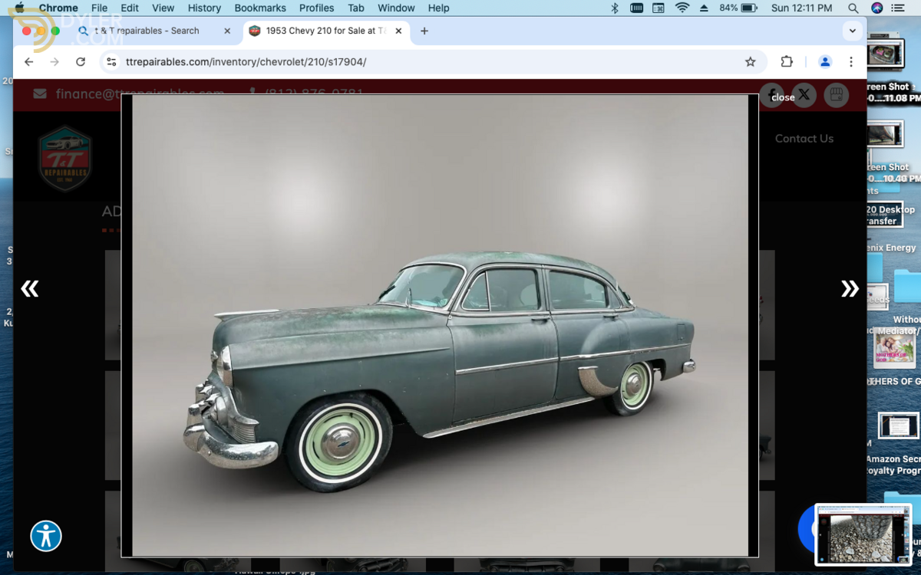Click the clock 'Sun 12:11 PM'
921x575 pixels.
801,8
